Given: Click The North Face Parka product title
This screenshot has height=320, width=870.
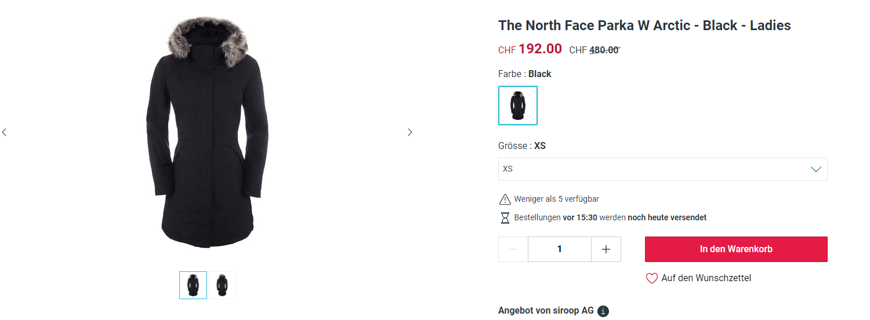Looking at the screenshot, I should (x=644, y=26).
